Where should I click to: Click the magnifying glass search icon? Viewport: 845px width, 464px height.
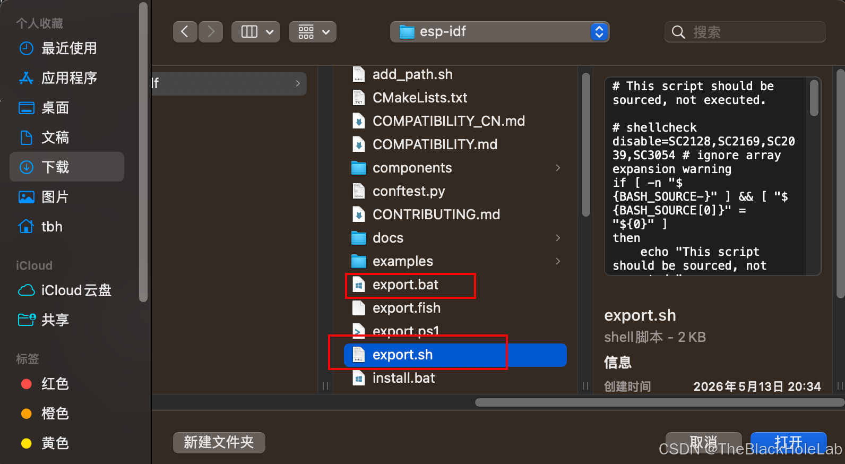[x=678, y=32]
